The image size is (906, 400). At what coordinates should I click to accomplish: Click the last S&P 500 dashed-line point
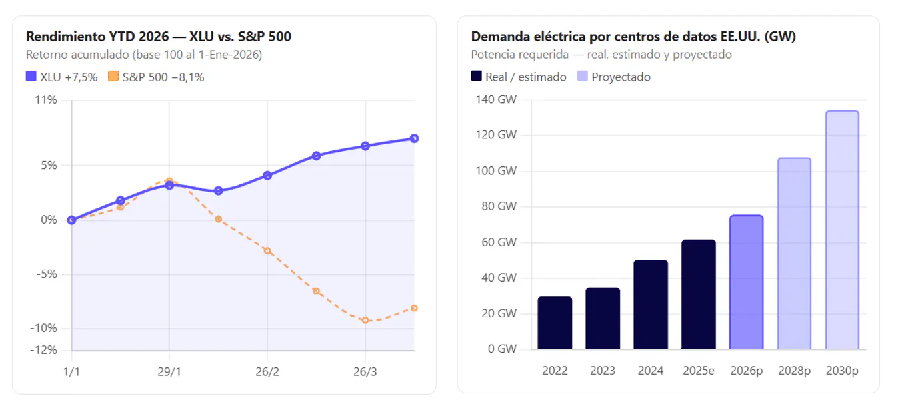[x=414, y=308]
